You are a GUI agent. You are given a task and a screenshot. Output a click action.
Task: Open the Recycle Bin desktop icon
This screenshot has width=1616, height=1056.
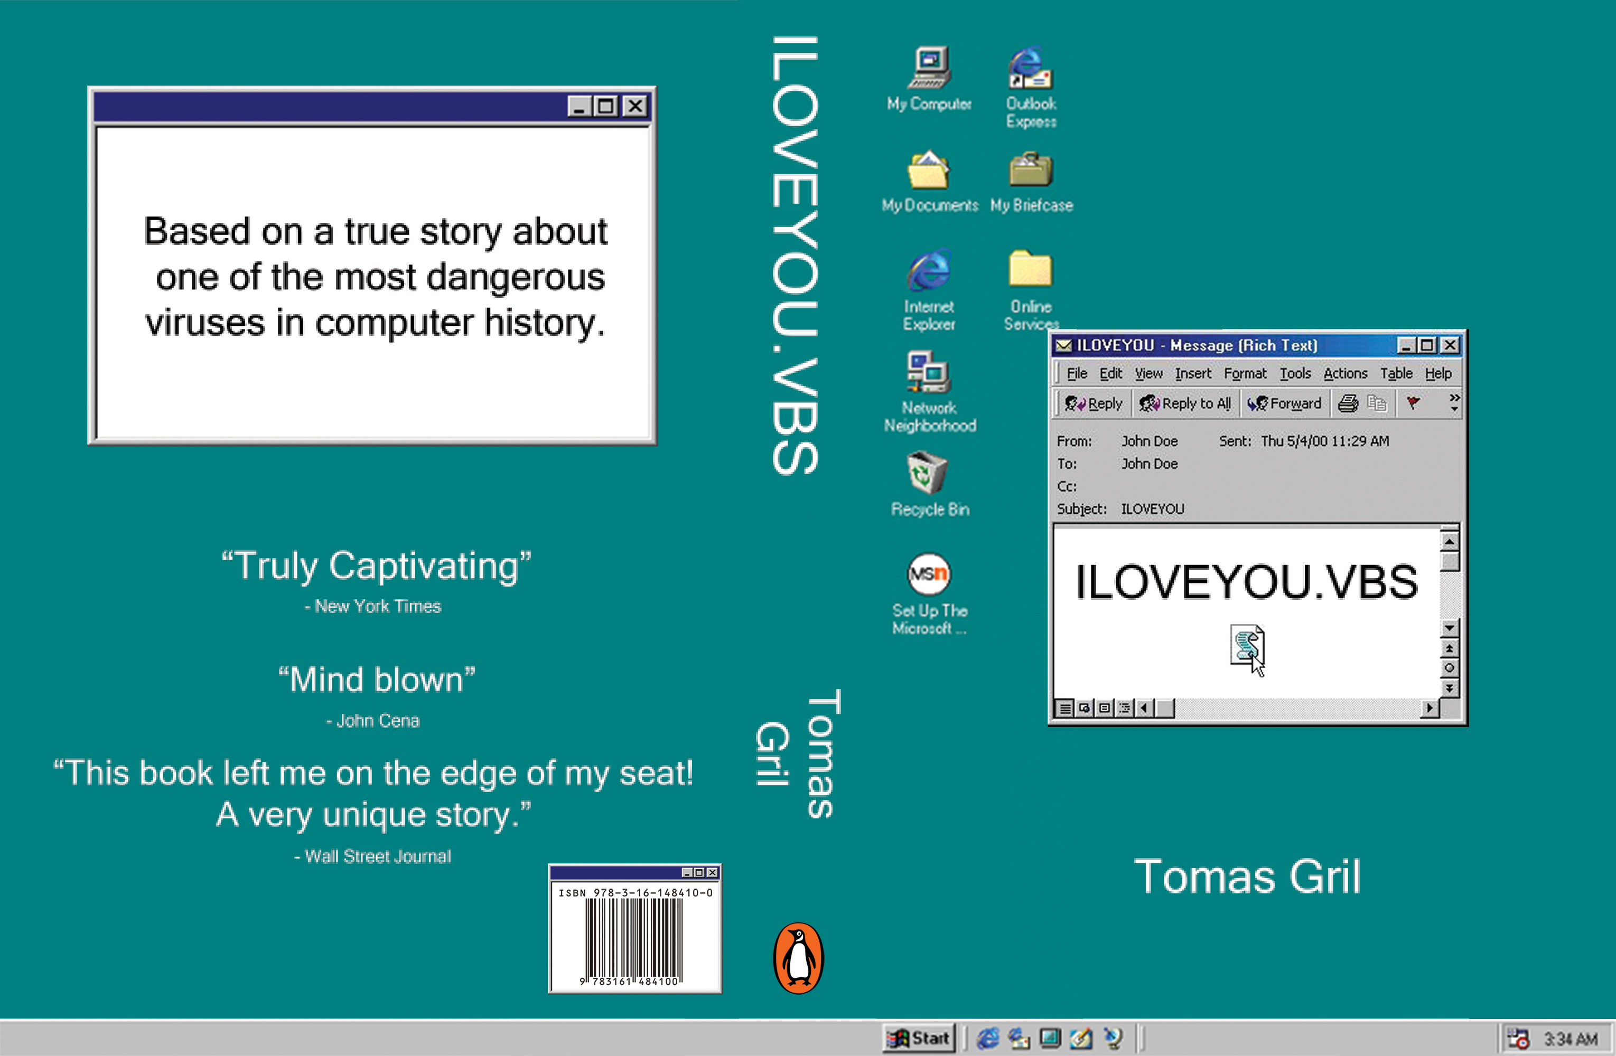point(927,473)
